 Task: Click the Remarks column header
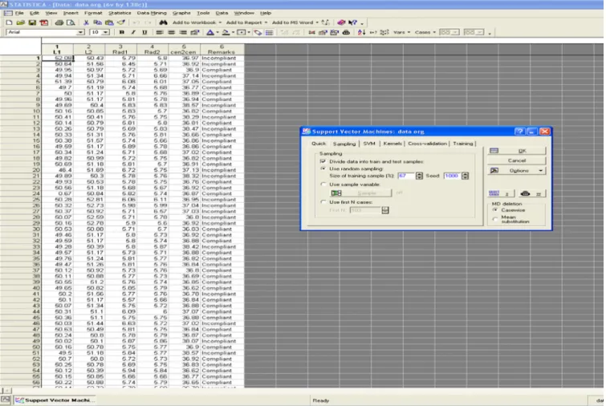pos(222,50)
